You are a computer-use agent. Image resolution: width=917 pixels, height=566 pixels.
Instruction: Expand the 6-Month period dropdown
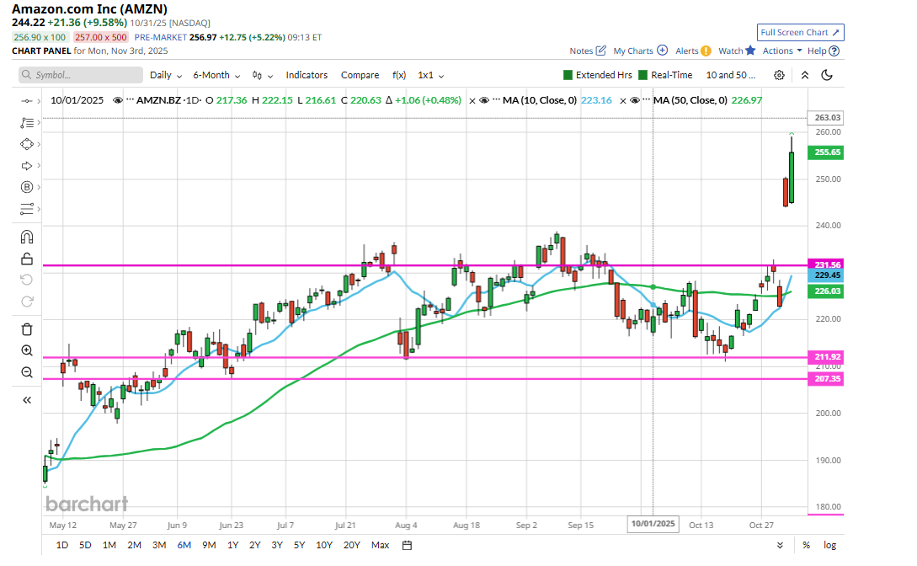tap(216, 75)
